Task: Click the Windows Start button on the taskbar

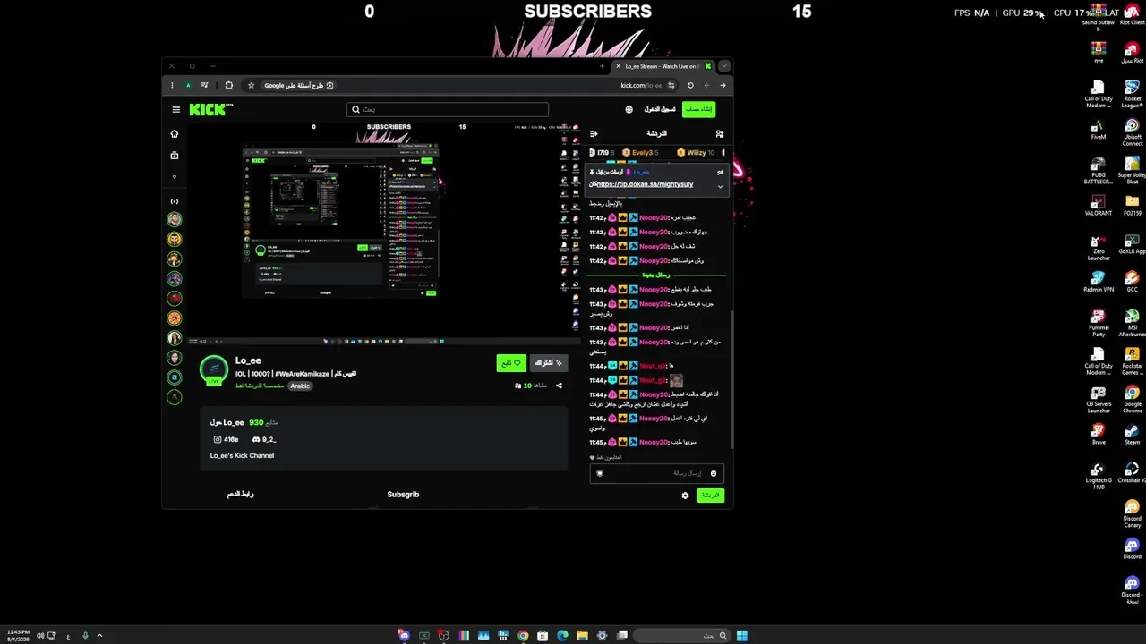Action: pos(741,636)
